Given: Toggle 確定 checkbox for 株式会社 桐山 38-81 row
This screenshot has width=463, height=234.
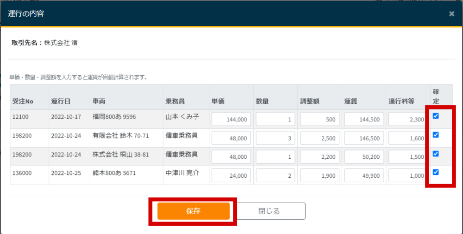Looking at the screenshot, I should coord(436,154).
